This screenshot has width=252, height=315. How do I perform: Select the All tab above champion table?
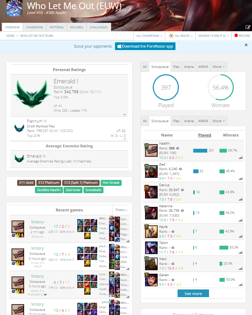click(145, 121)
